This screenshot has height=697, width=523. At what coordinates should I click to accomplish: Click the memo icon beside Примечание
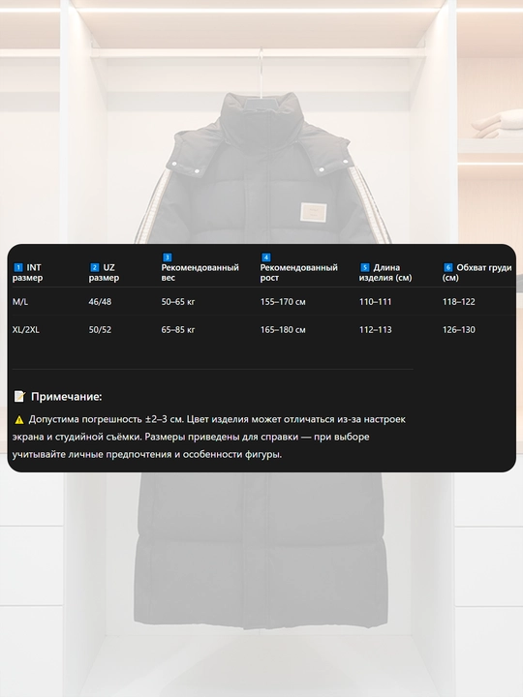[x=19, y=396]
